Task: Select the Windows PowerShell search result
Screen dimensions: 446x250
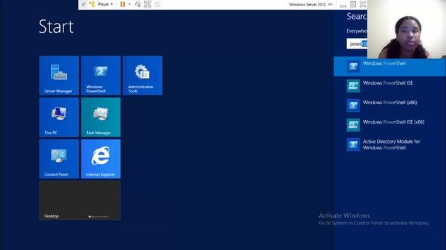Action: tap(390, 67)
